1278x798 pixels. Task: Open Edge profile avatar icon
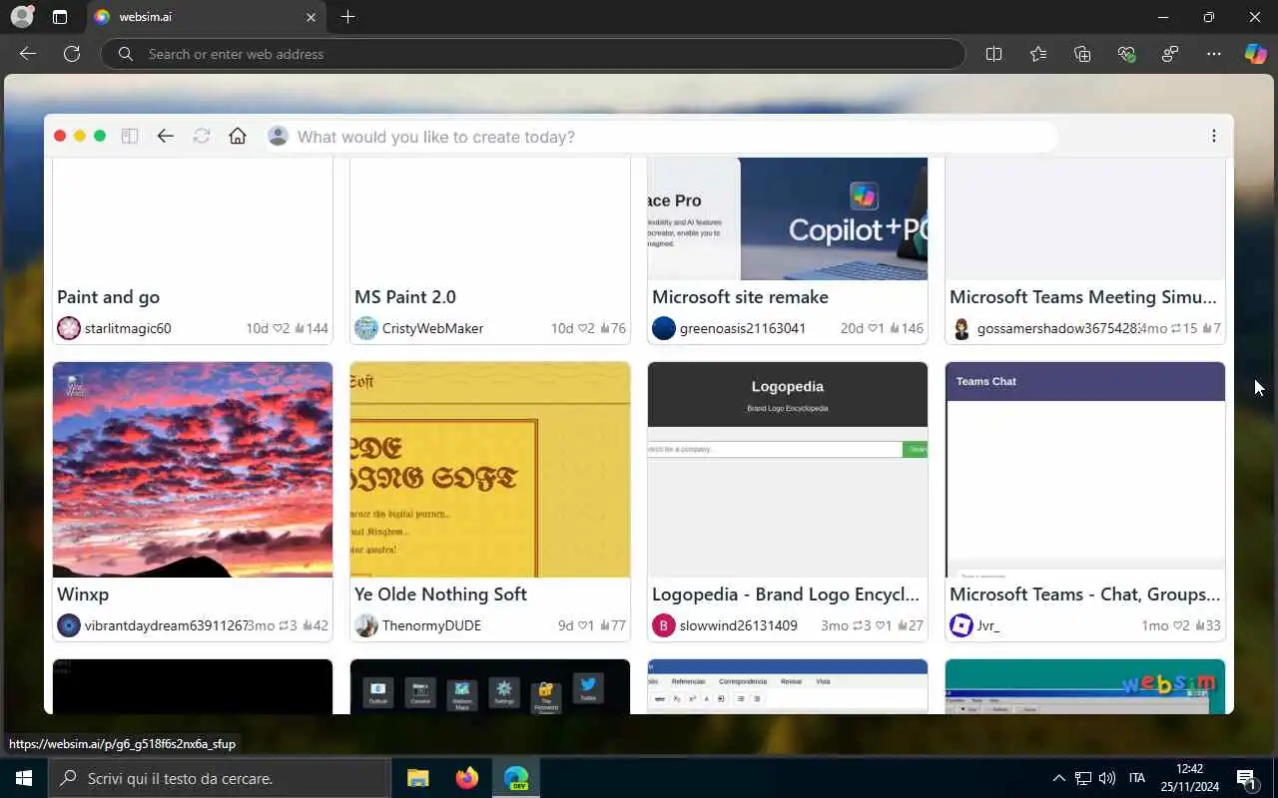(22, 17)
